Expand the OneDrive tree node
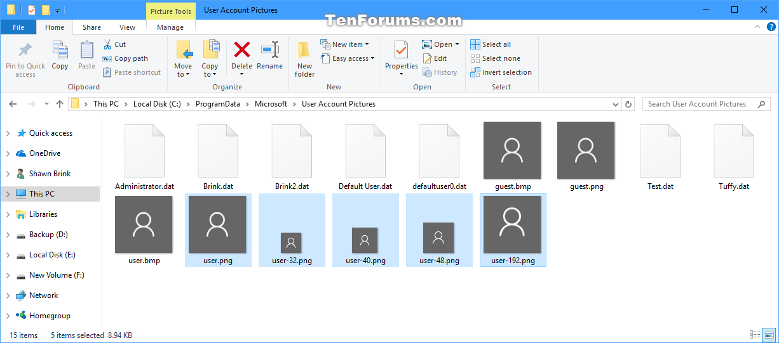The image size is (779, 343). click(x=8, y=153)
